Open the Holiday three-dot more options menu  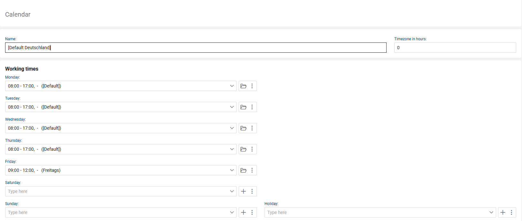point(511,212)
